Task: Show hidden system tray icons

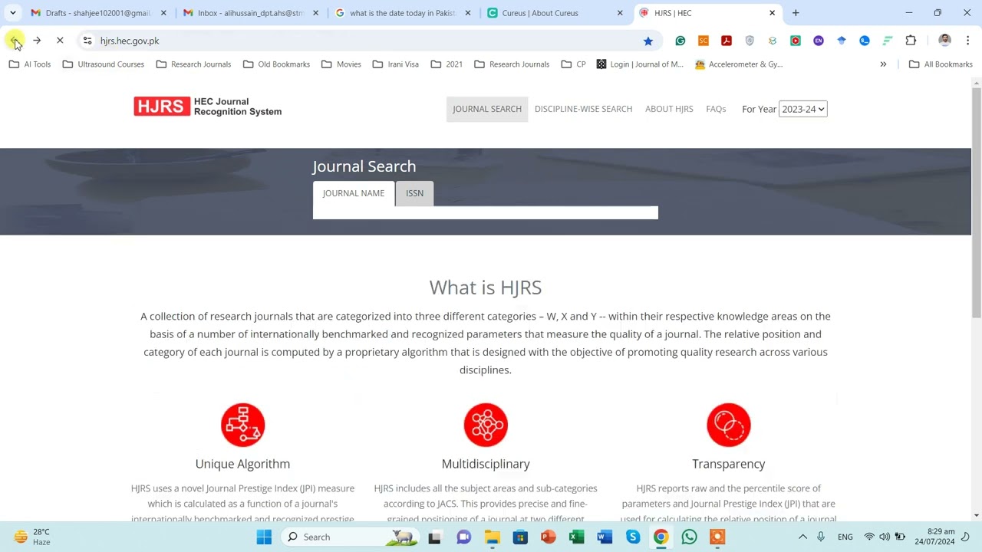Action: coord(802,537)
